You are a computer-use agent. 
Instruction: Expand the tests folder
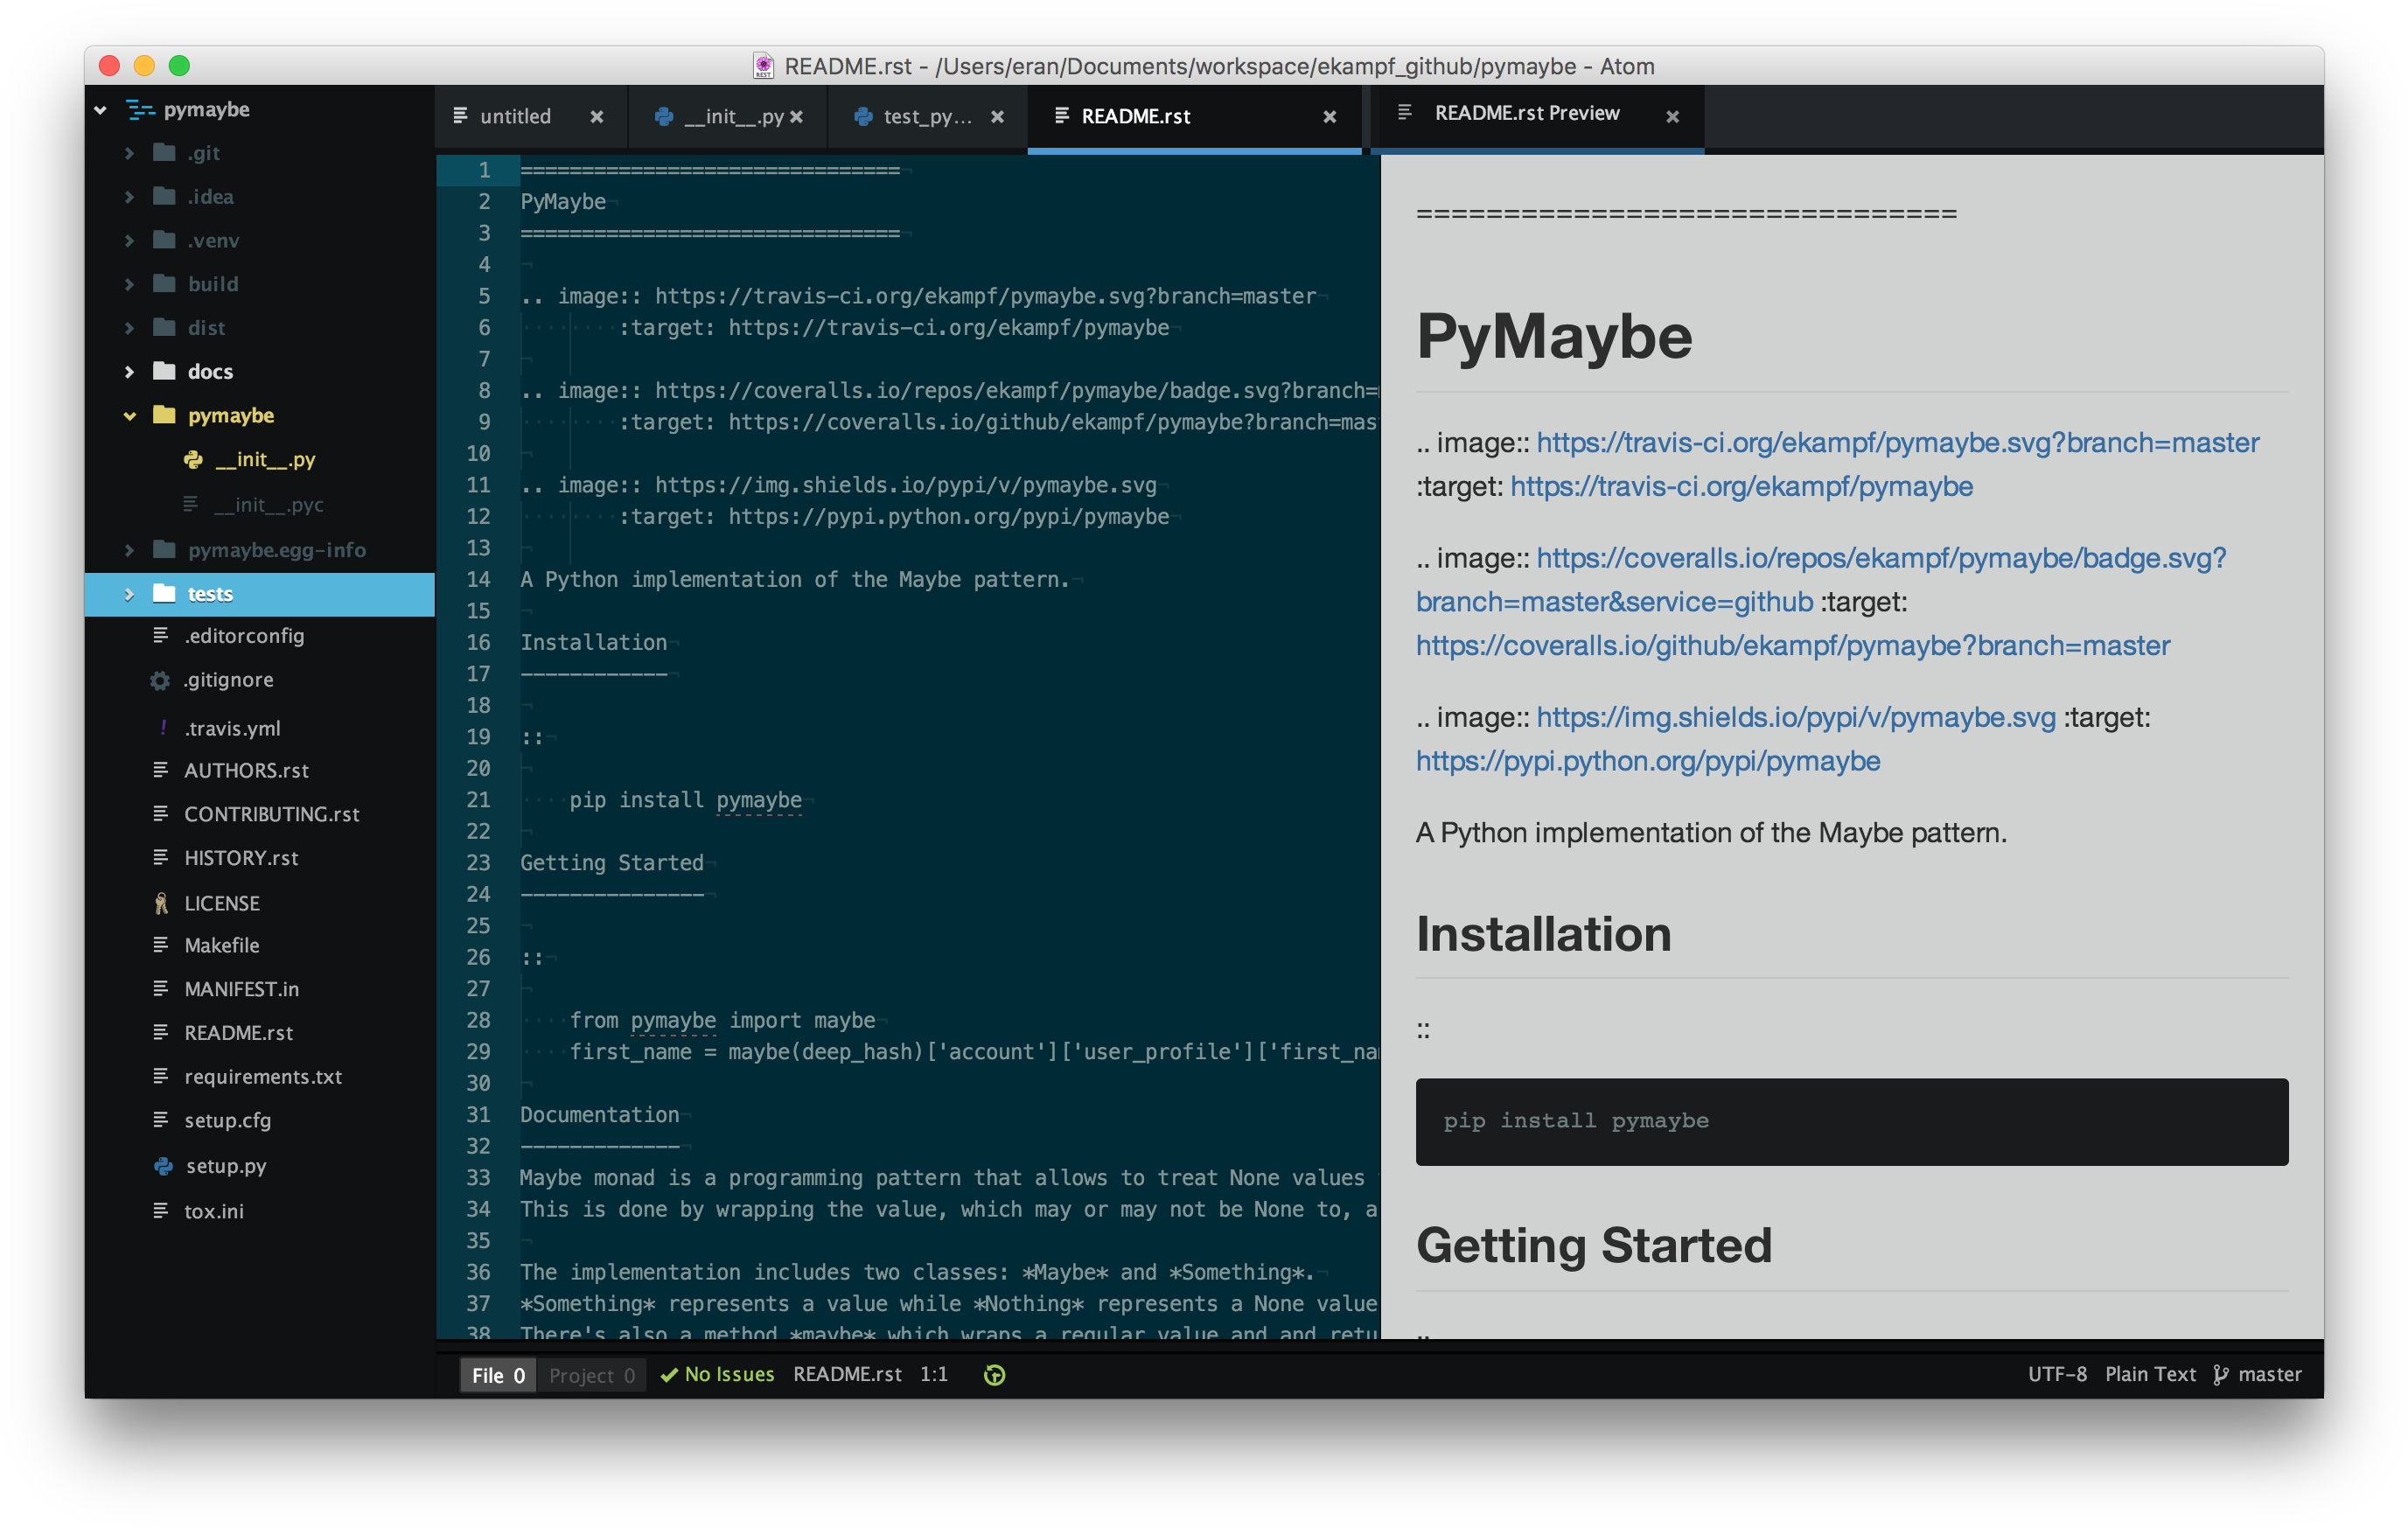129,594
